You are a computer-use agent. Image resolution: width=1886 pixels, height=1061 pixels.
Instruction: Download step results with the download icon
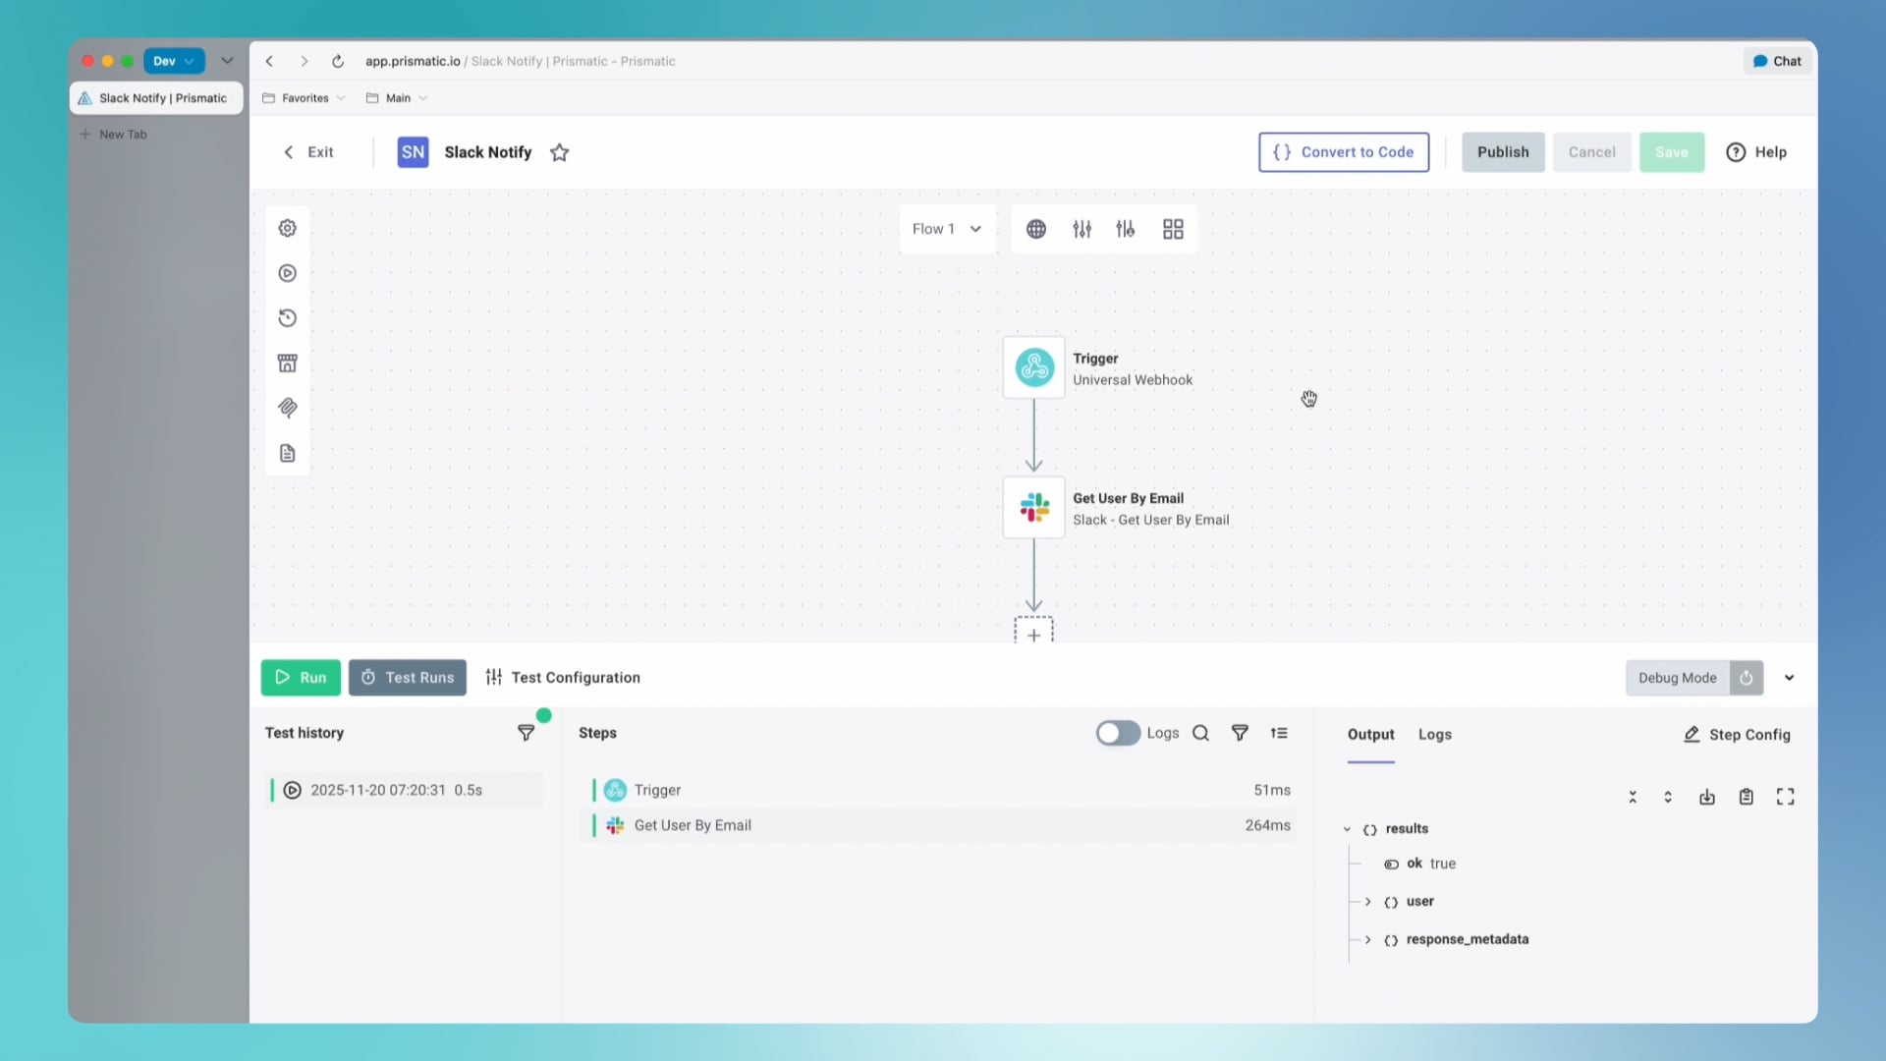tap(1706, 797)
